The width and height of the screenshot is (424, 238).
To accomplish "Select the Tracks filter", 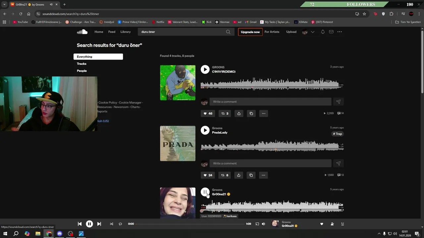I will click(81, 64).
